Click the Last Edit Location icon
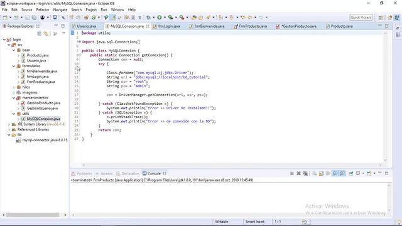 point(243,18)
